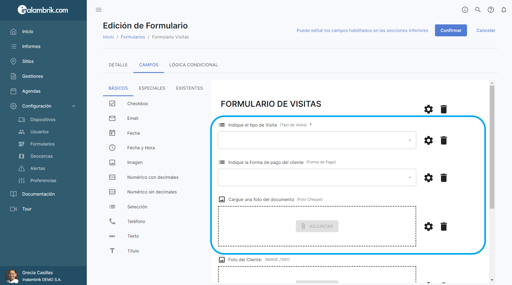Toggle the hamburger menu icon

click(99, 10)
